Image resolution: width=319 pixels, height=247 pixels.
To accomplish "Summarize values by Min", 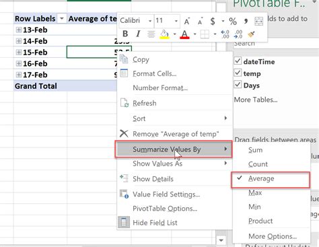I will 271,207.
